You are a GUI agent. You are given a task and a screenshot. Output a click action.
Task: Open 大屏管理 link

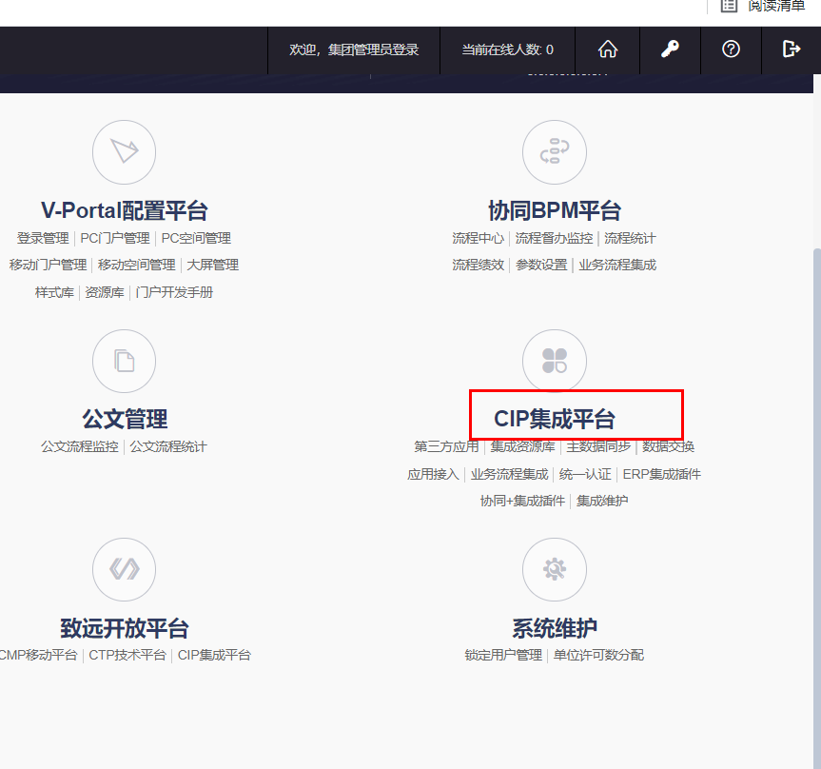[x=212, y=266]
